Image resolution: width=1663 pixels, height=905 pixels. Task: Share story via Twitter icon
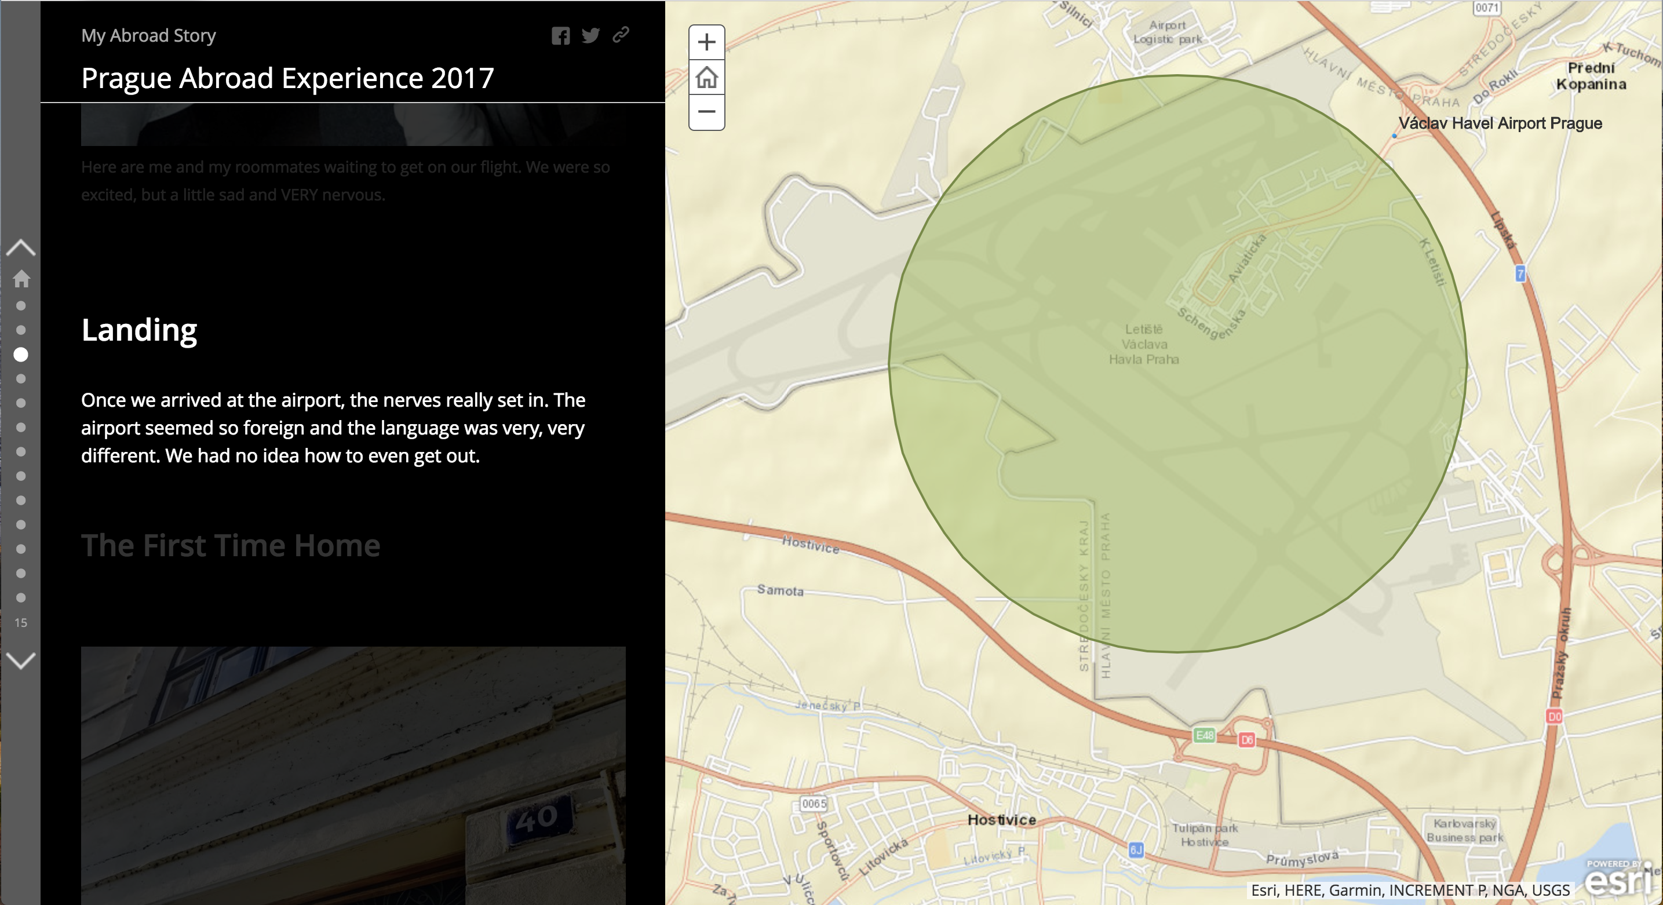tap(590, 35)
